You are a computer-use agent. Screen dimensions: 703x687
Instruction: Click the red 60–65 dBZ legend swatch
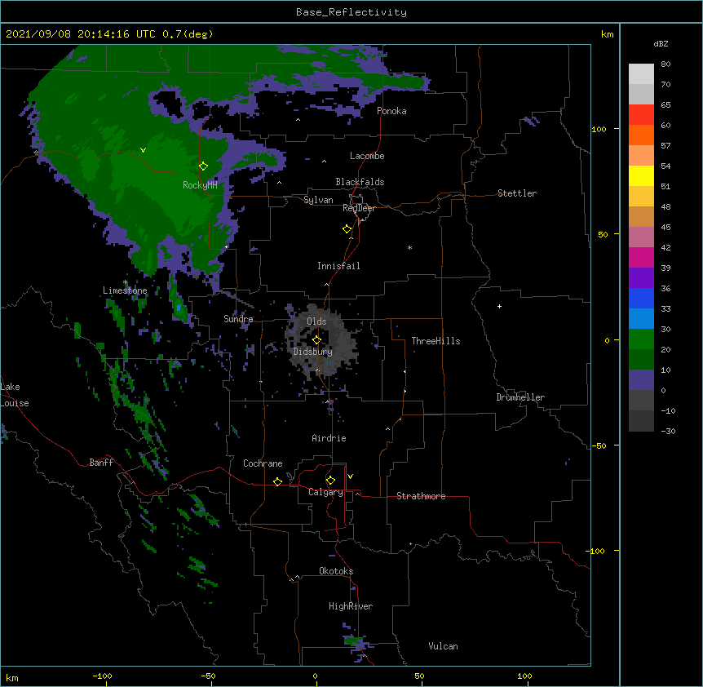(641, 115)
